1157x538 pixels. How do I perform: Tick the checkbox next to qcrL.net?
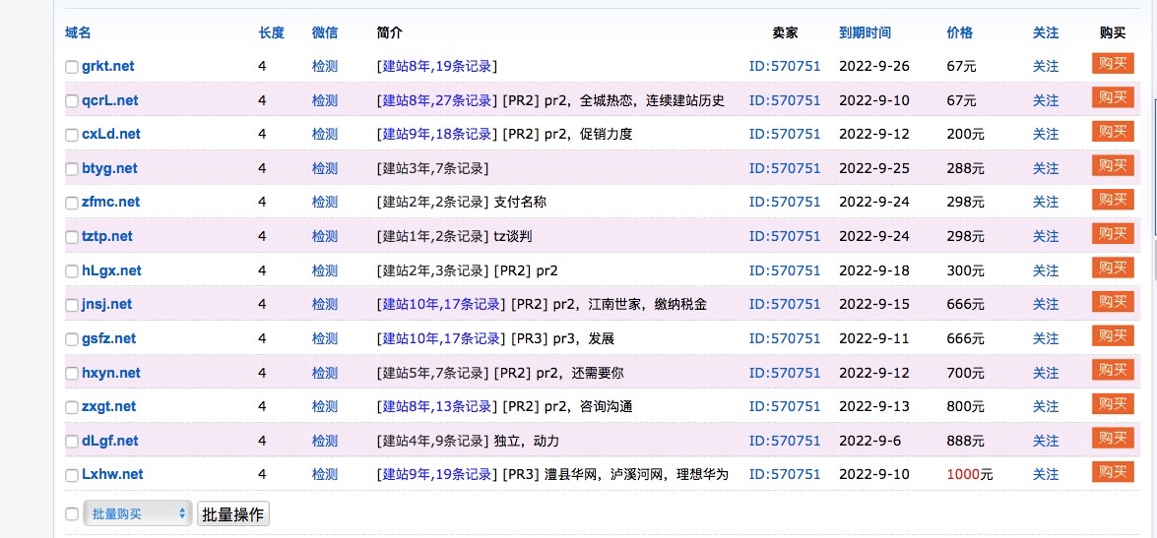(72, 101)
